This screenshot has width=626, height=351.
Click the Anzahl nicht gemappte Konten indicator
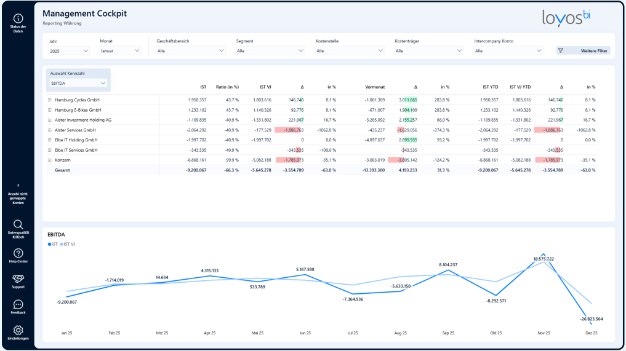18,194
